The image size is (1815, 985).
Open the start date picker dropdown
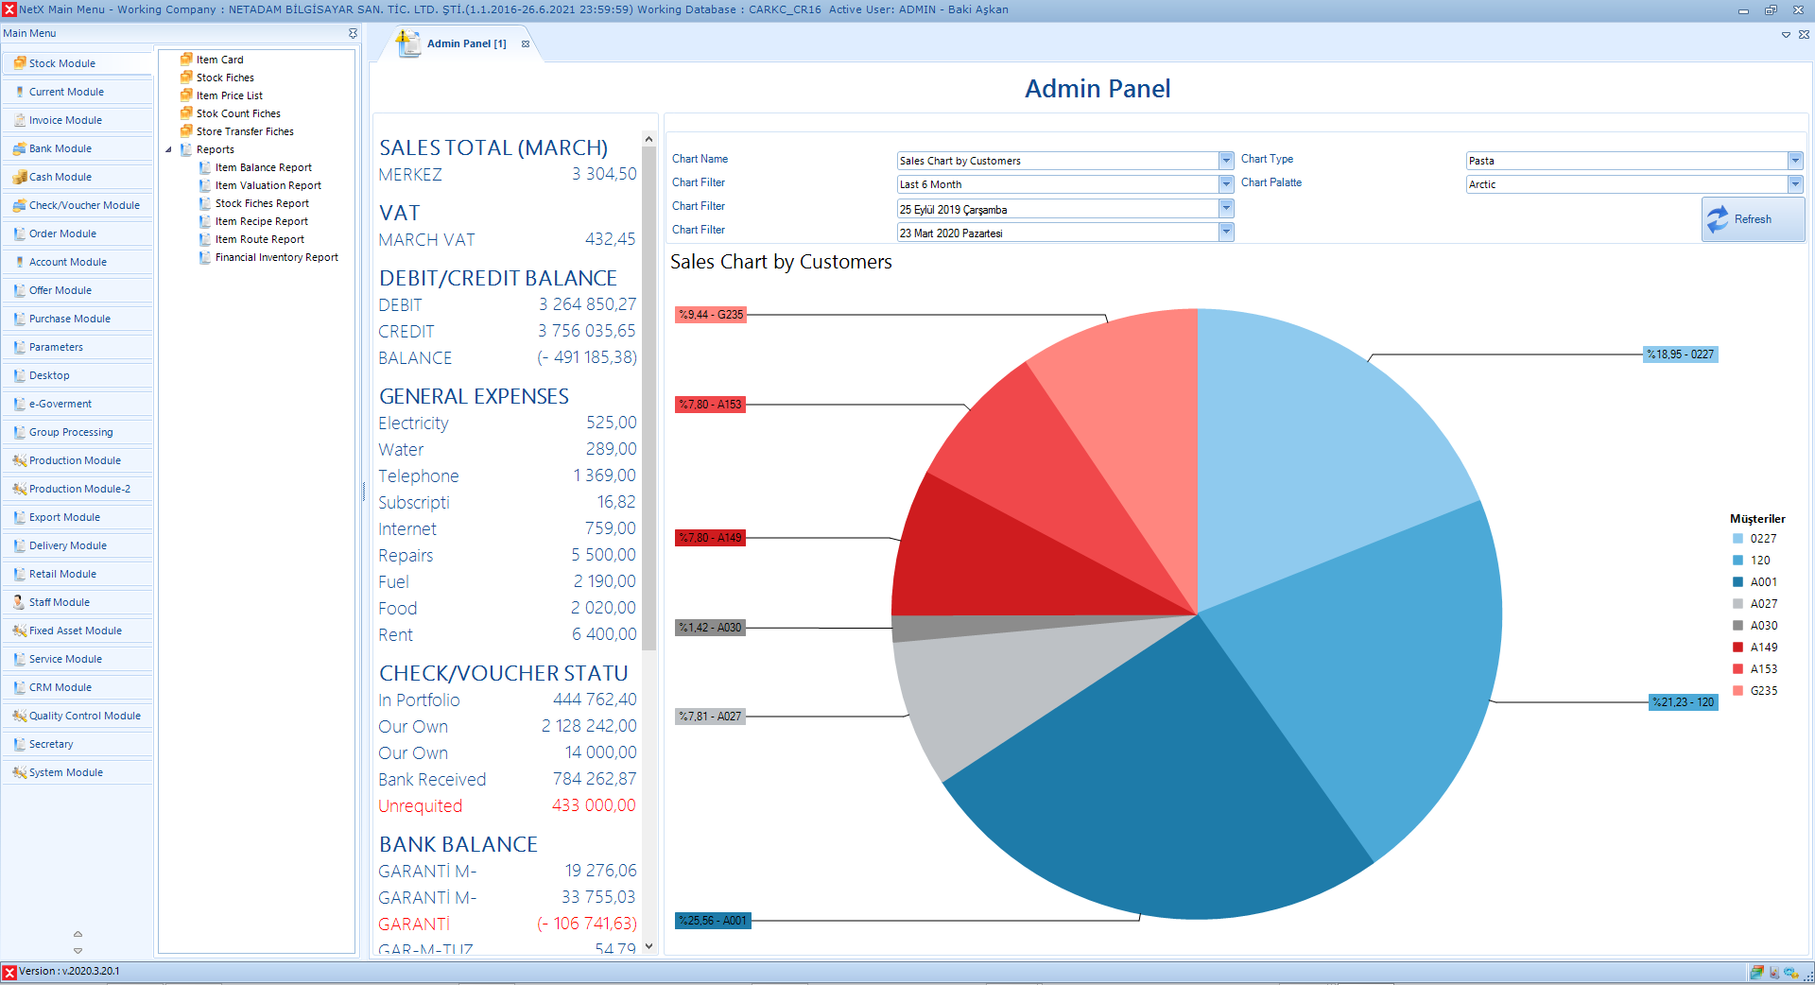click(x=1226, y=209)
